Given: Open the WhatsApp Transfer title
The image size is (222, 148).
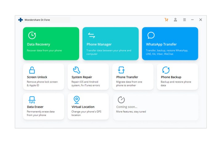Looking at the screenshot, I should pyautogui.click(x=161, y=44).
